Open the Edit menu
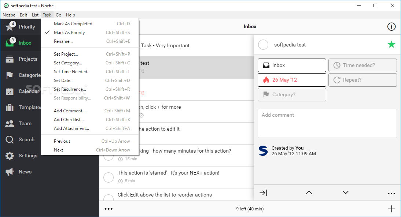 pyautogui.click(x=23, y=15)
